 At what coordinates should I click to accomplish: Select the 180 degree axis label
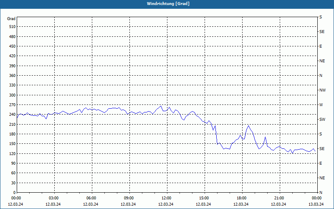coord(13,134)
